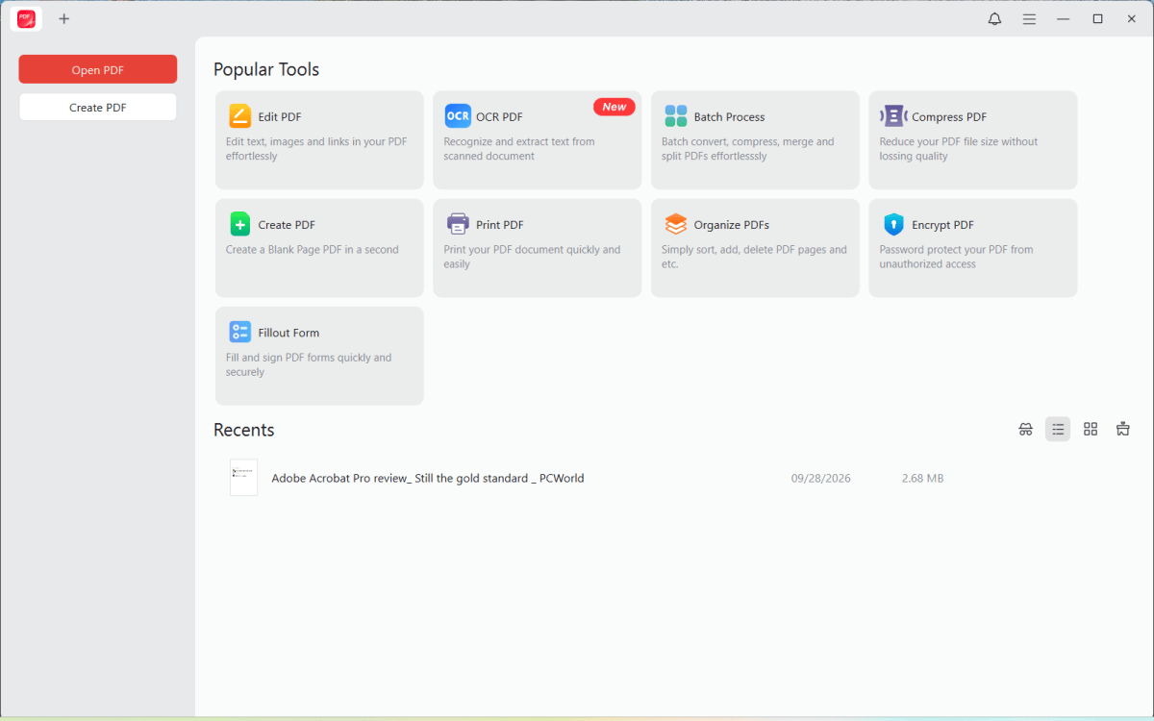Open the Adobe Acrobat review file thumbnail
The image size is (1154, 721).
243,477
